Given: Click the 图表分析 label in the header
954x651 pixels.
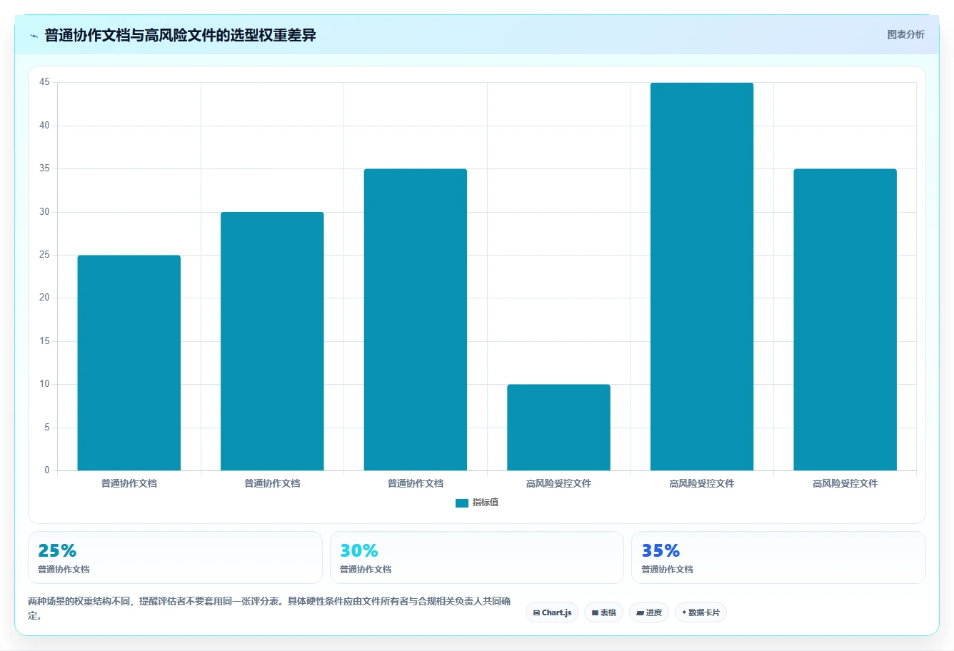Looking at the screenshot, I should [x=905, y=34].
